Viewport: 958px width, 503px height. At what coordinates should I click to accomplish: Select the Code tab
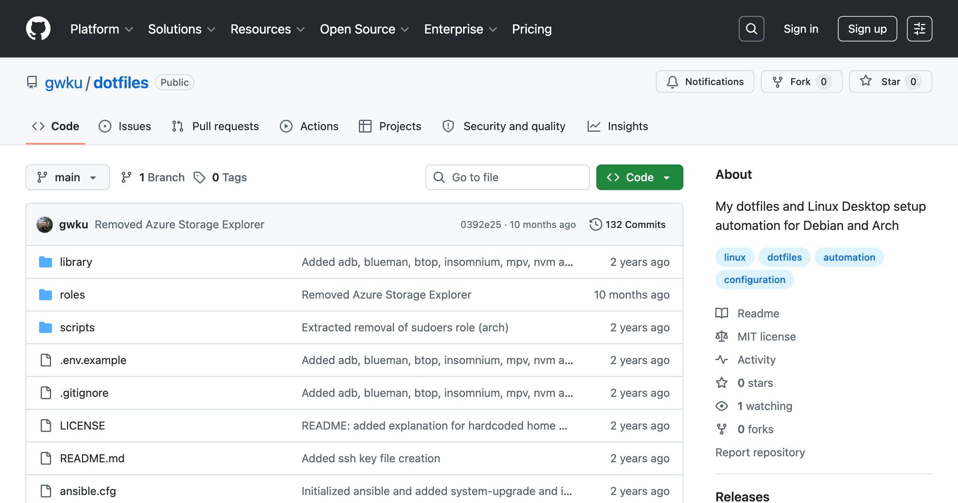click(x=55, y=126)
